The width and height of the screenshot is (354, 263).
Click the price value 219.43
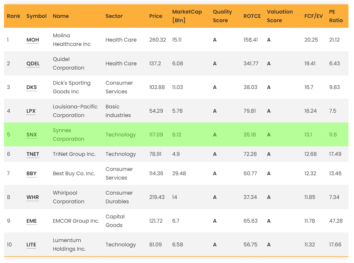tap(157, 197)
